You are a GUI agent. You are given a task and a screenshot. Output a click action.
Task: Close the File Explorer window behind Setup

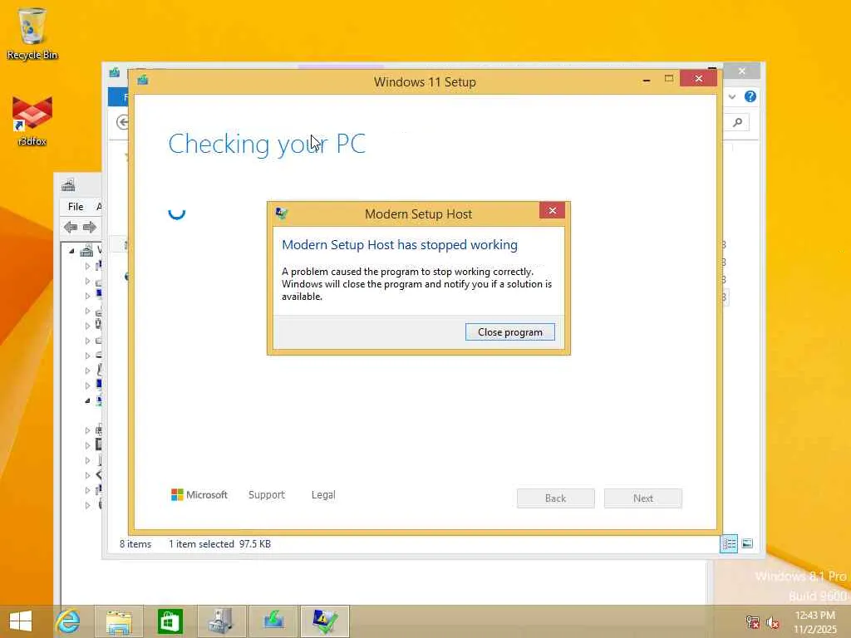pos(742,71)
